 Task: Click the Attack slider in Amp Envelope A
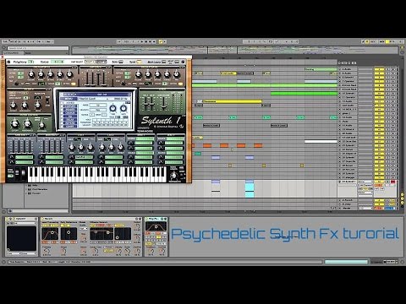pyautogui.click(x=87, y=79)
